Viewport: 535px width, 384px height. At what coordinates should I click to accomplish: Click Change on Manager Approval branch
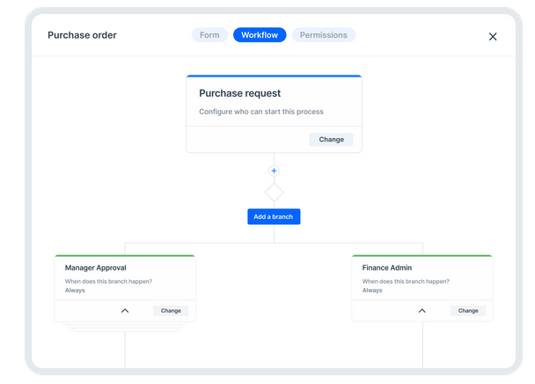(x=171, y=310)
